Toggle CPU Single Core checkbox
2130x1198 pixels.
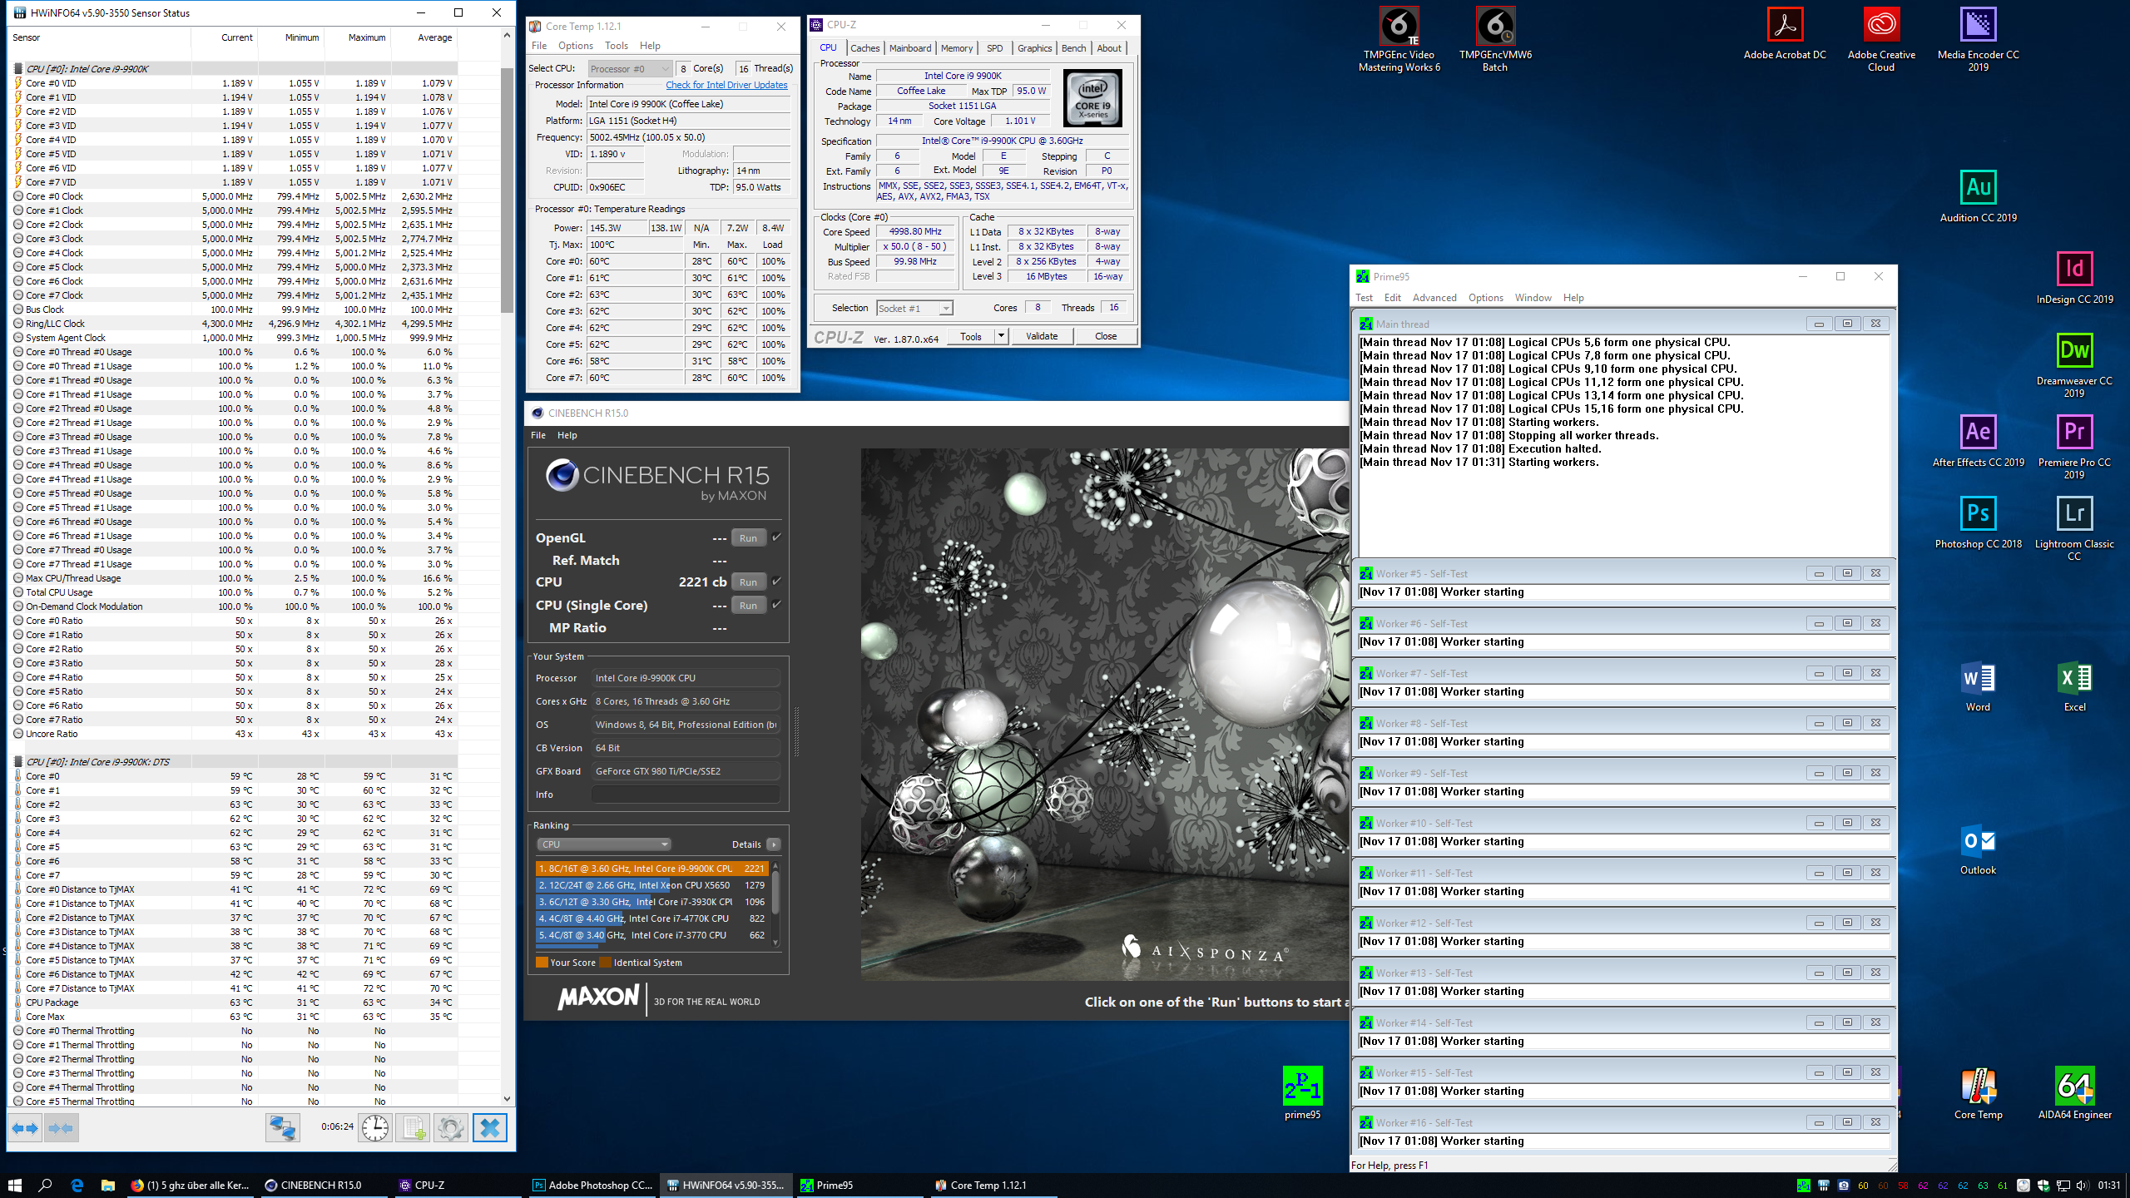[776, 605]
